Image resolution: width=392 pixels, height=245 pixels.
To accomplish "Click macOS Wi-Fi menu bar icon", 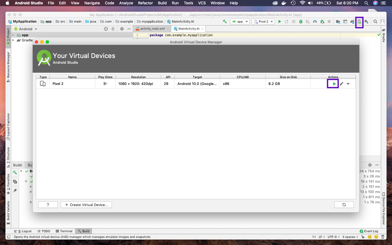I will (x=302, y=3).
